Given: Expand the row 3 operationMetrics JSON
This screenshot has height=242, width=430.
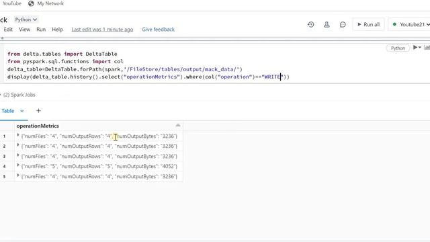Looking at the screenshot, I should [x=18, y=155].
